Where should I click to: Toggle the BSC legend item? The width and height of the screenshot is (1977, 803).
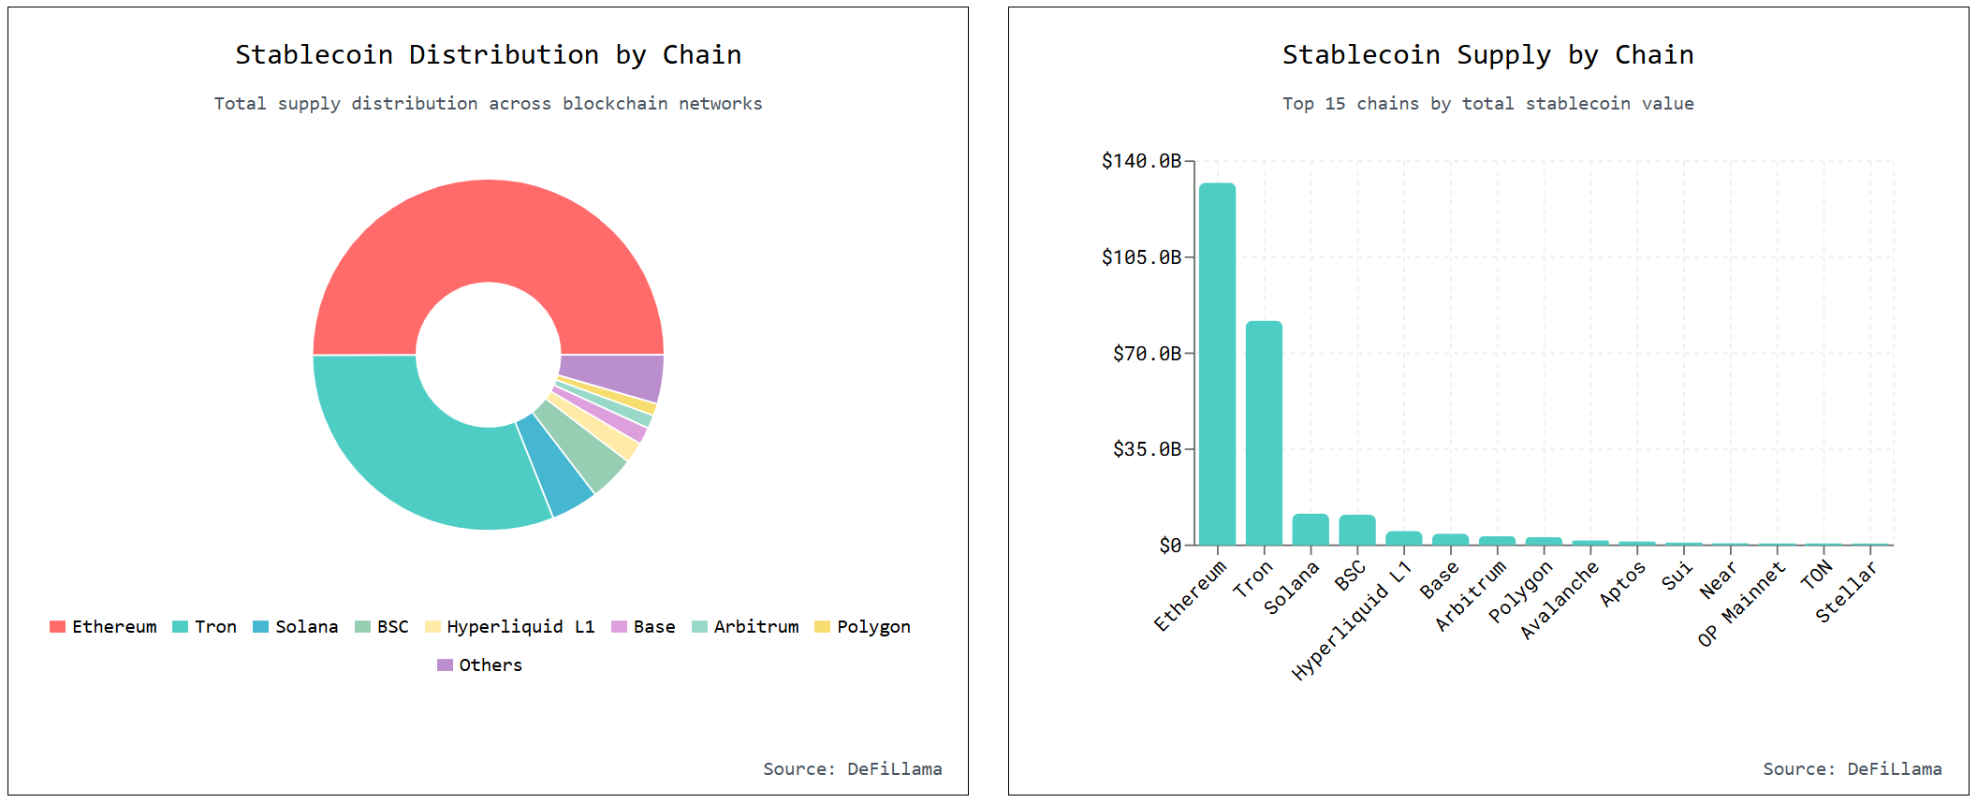click(382, 627)
